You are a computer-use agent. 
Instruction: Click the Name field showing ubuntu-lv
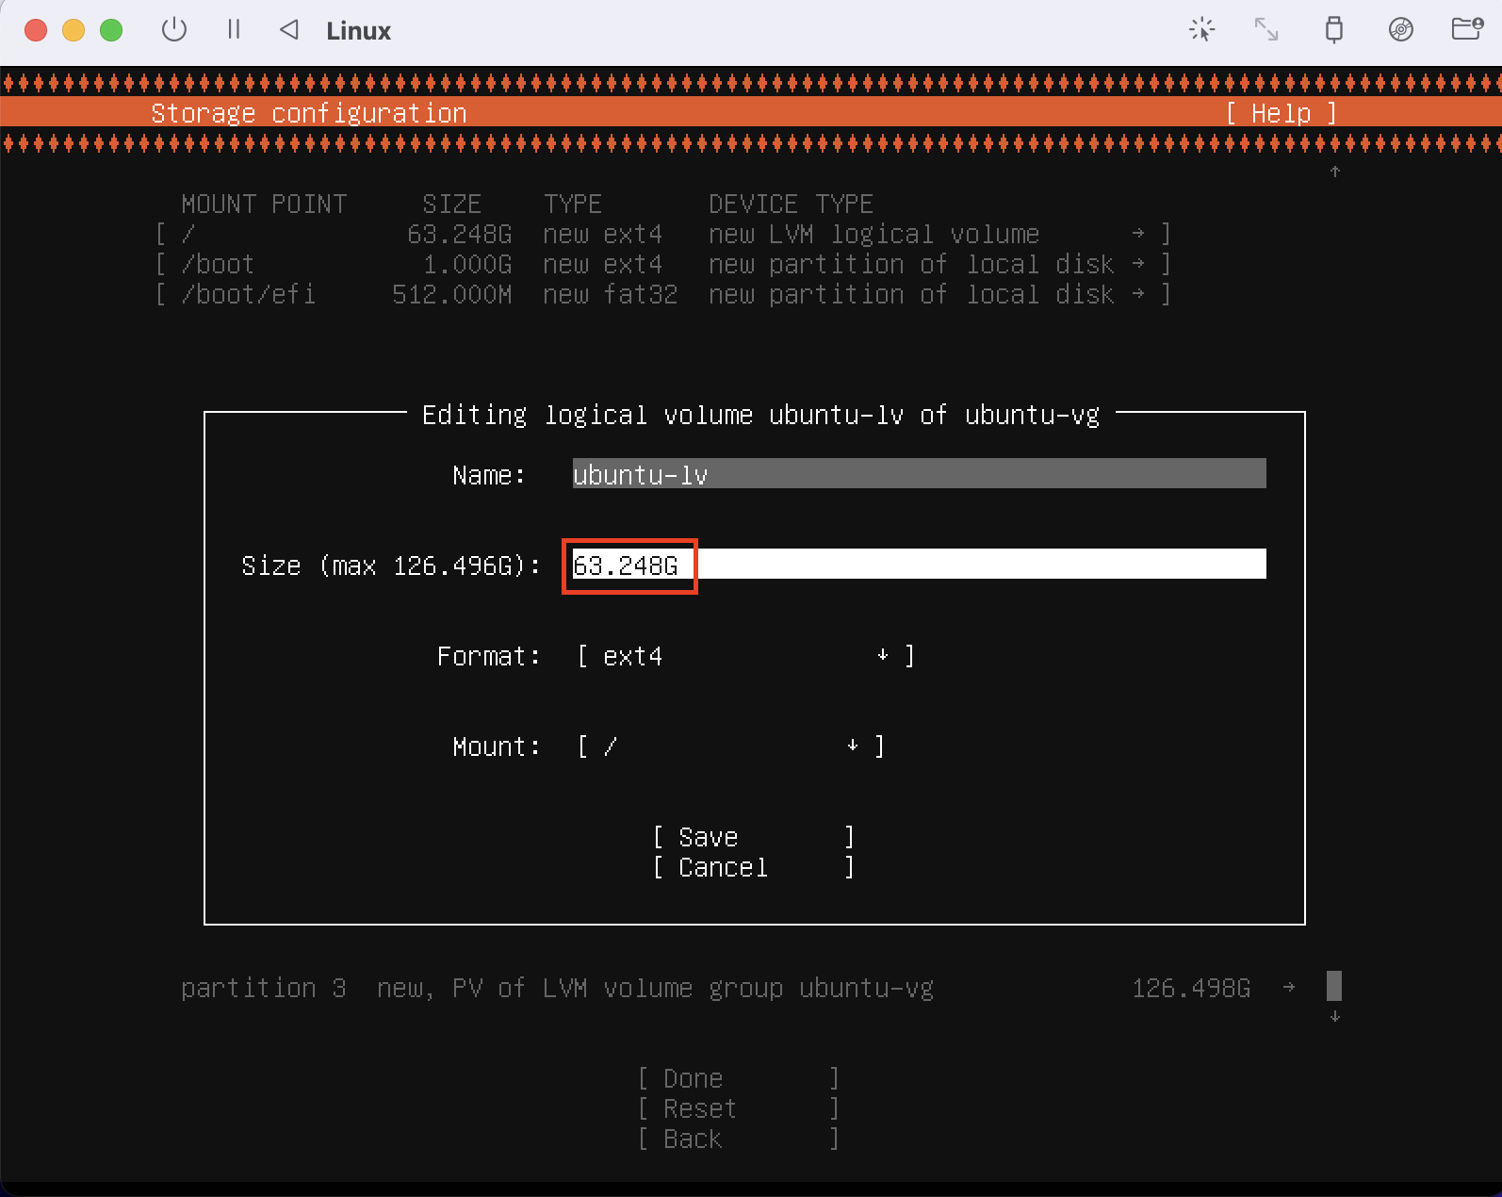point(919,474)
